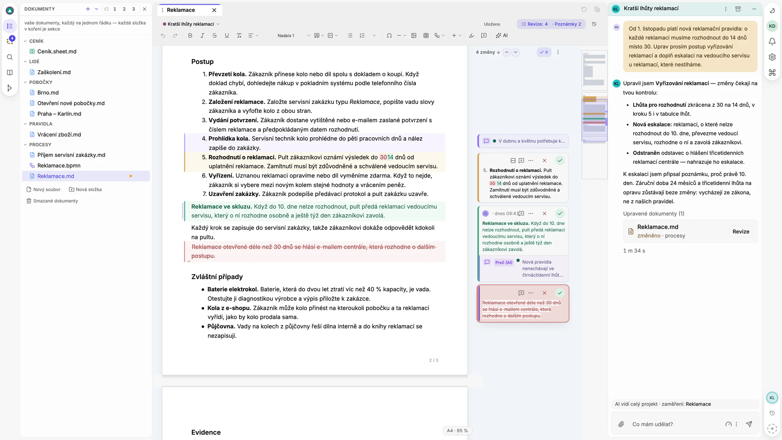
Task: Open the 4 změny sort dropdown
Action: tap(488, 52)
